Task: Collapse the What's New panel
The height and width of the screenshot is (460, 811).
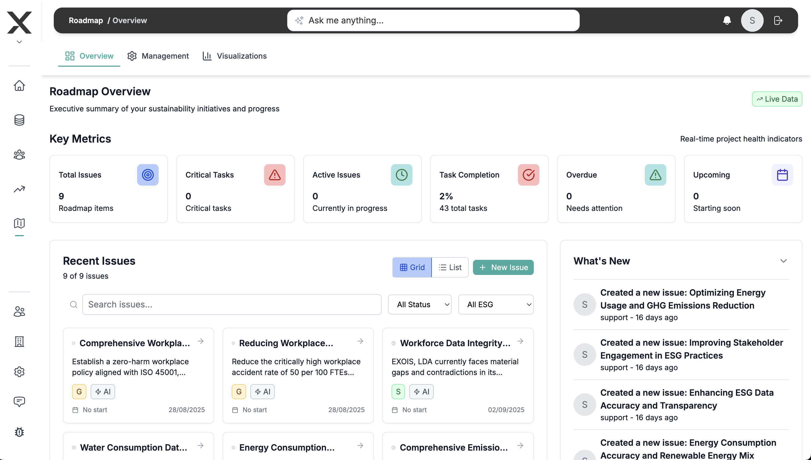Action: point(783,261)
